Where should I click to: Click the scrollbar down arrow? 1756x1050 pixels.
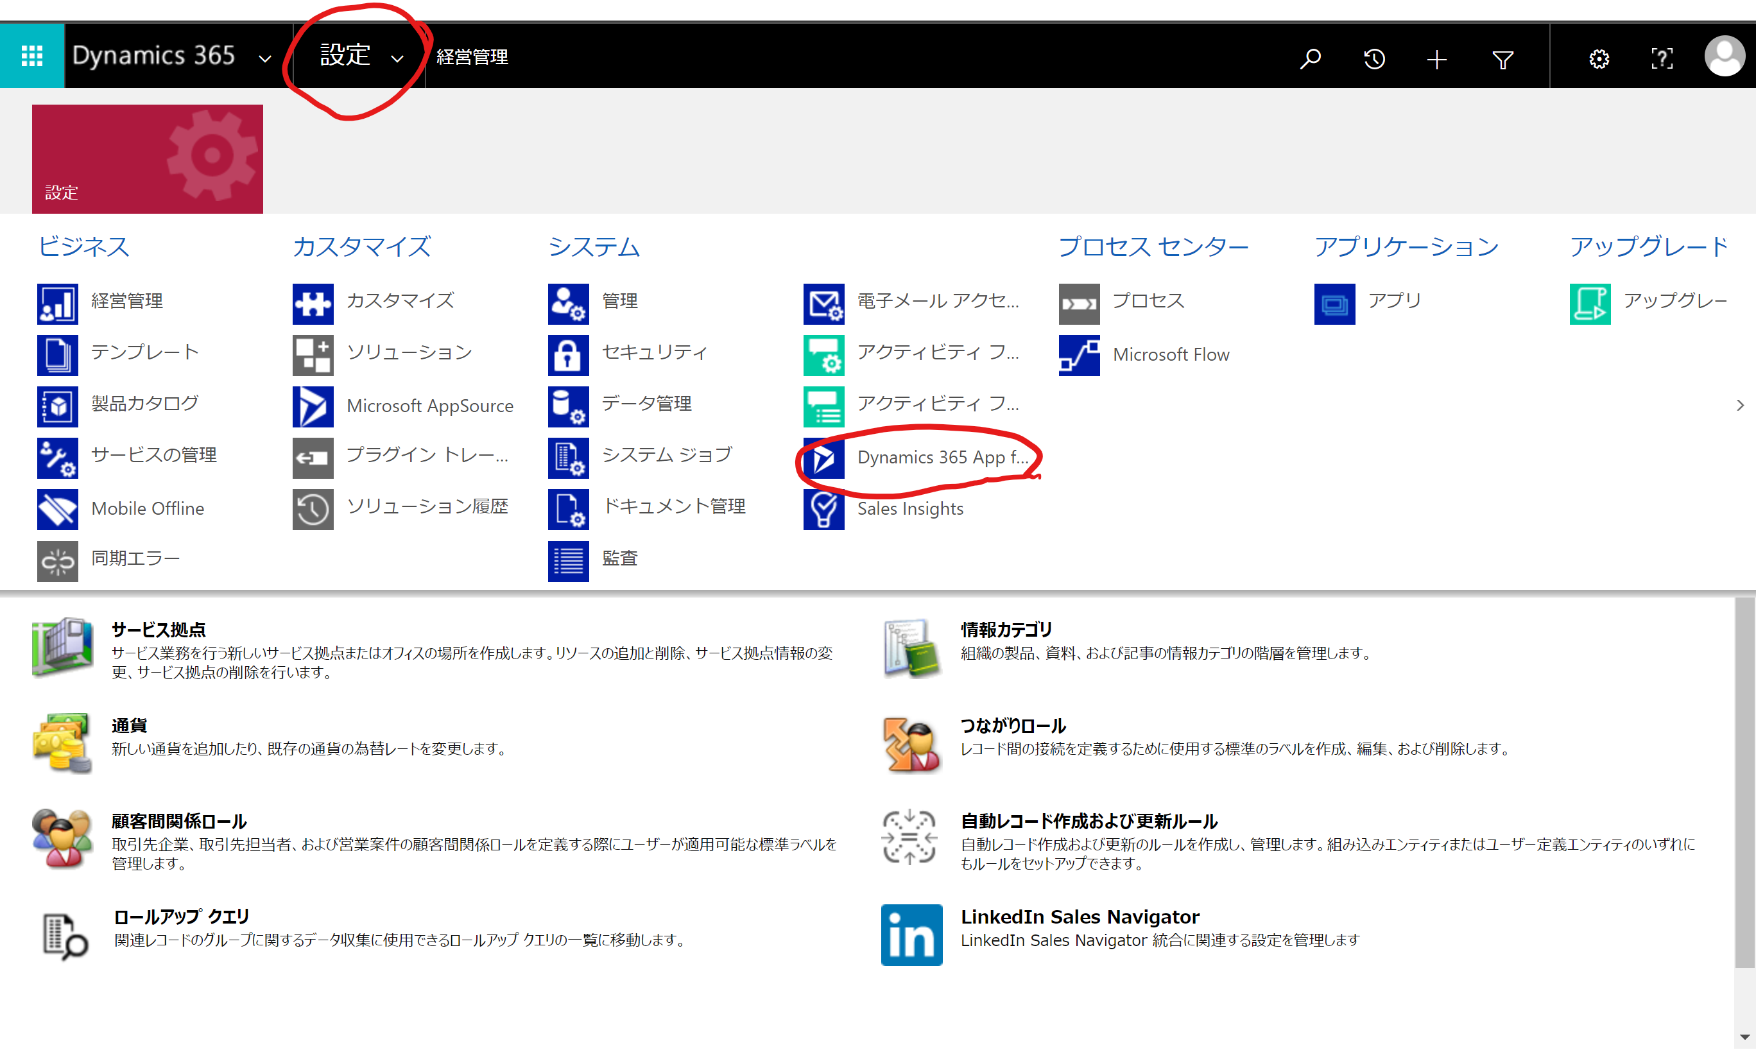(1744, 1037)
